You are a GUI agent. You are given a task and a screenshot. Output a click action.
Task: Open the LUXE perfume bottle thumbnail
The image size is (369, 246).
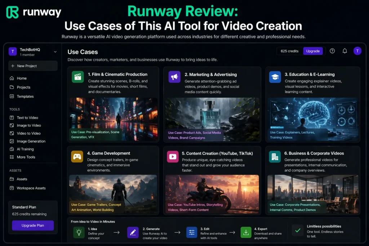click(x=212, y=120)
